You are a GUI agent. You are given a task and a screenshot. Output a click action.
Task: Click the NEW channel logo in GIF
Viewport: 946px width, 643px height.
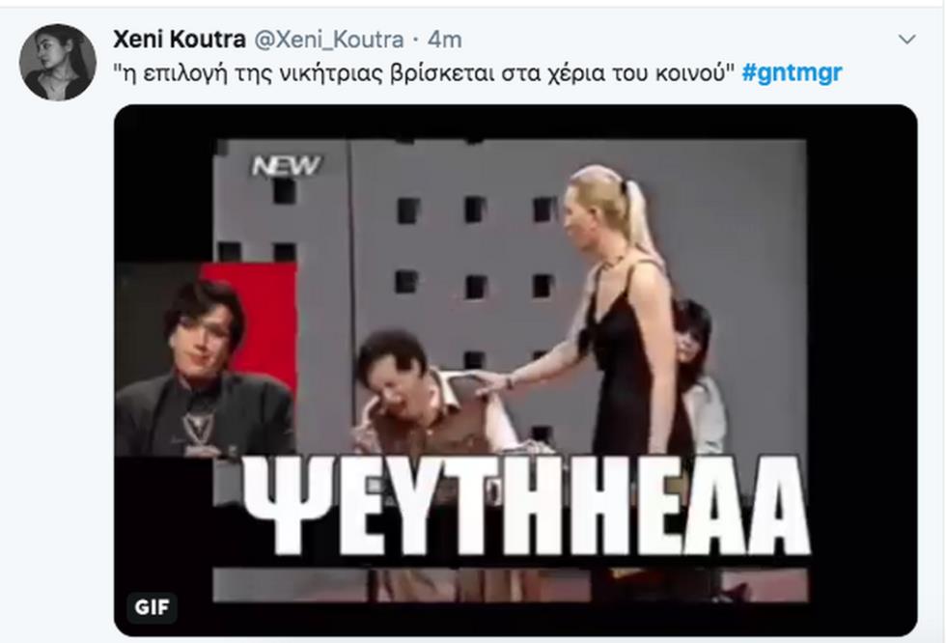pos(287,166)
